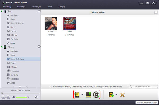Open the Edition(E) menu
Screen dimensions: 159x105
[21, 7]
